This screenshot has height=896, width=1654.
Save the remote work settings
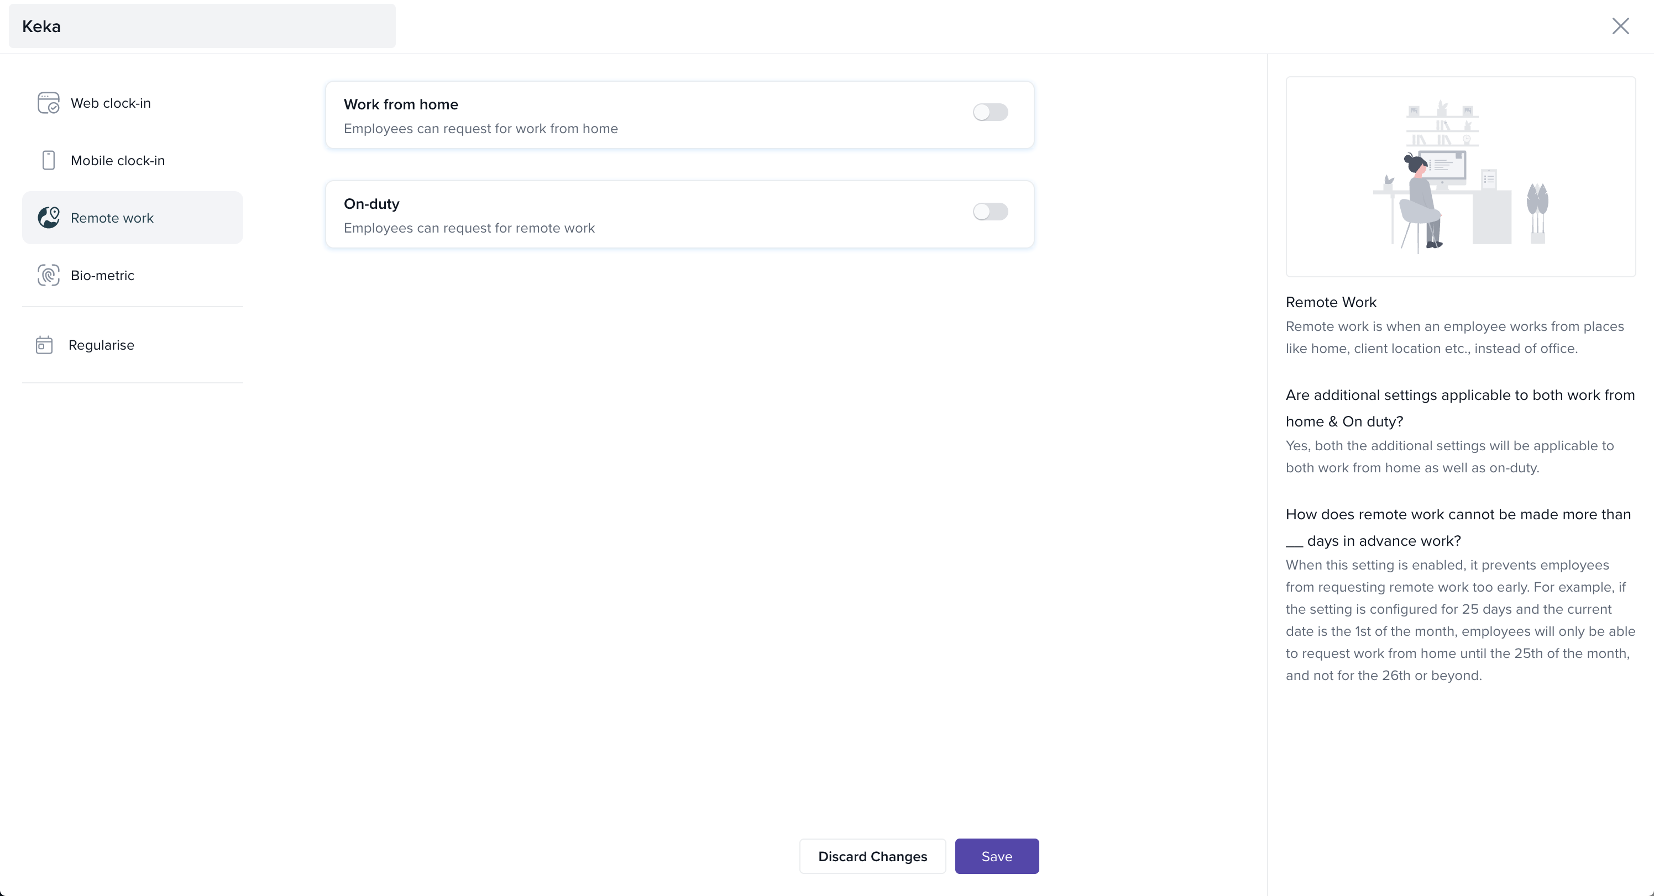(997, 856)
